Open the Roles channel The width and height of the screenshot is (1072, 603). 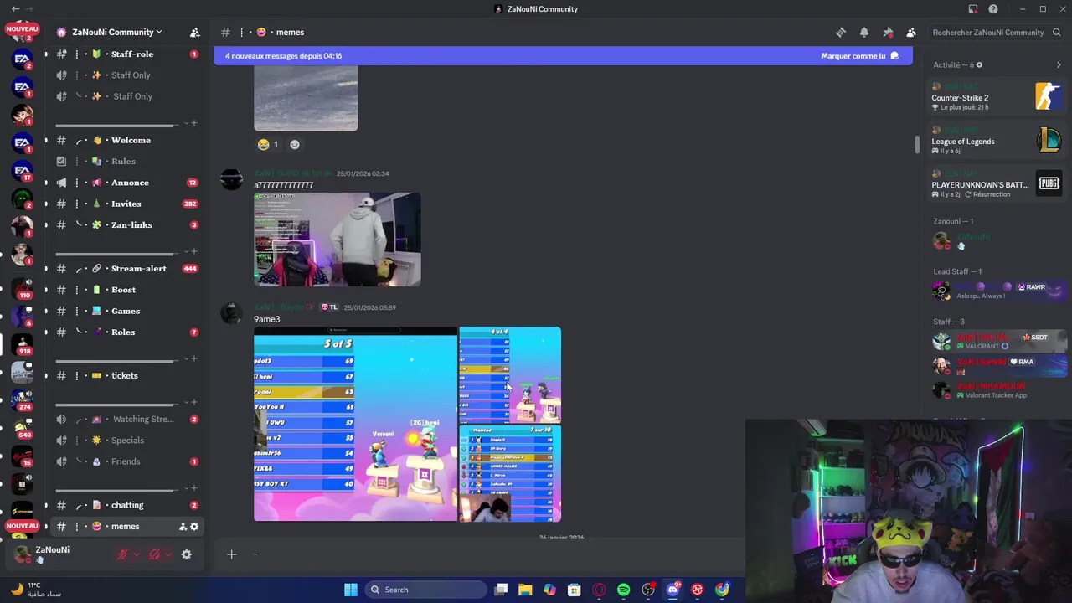coord(127,332)
